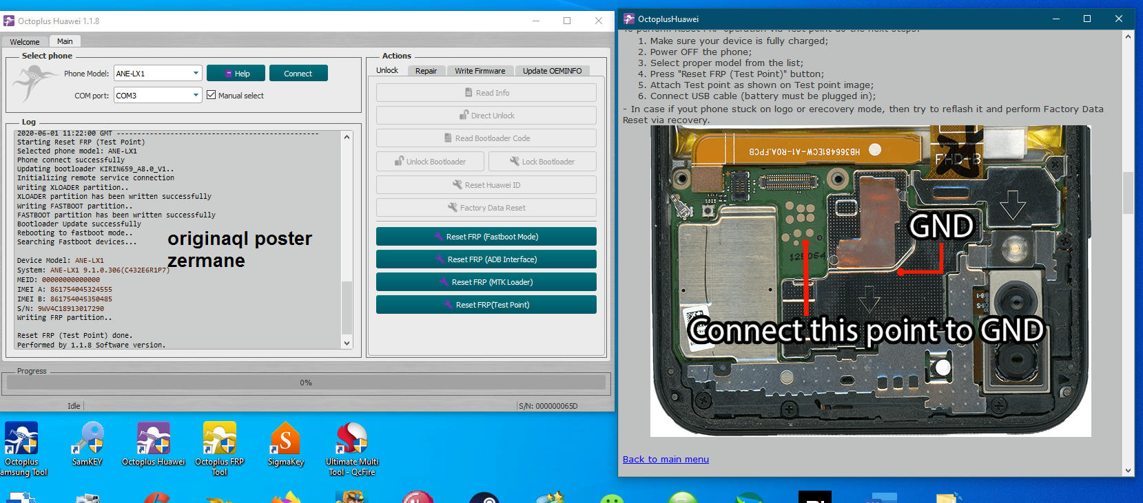Image resolution: width=1143 pixels, height=503 pixels.
Task: Click the 'S/N: 000000065D' status bar entry
Action: point(548,406)
